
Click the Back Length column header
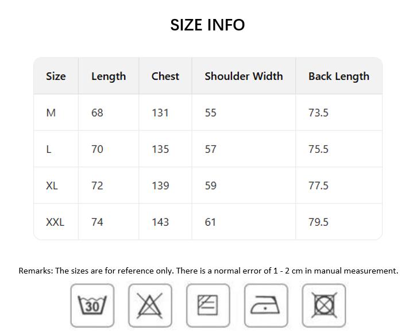click(339, 76)
